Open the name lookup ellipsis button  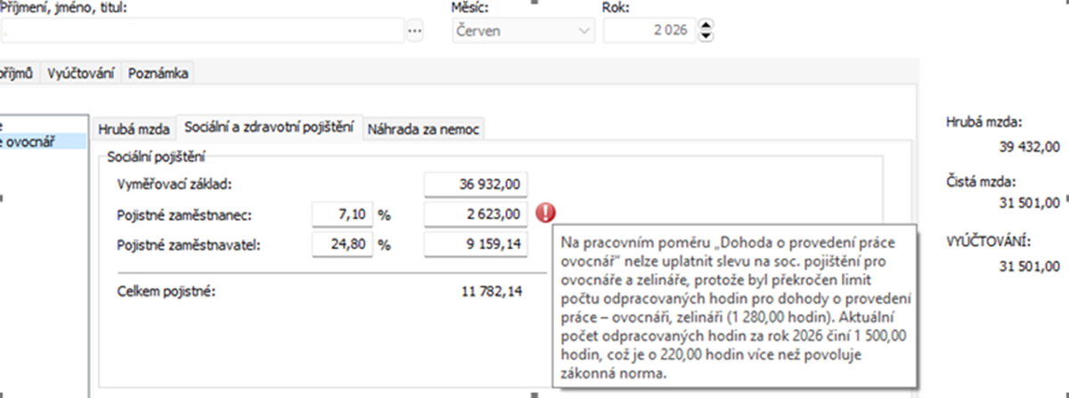click(x=414, y=30)
